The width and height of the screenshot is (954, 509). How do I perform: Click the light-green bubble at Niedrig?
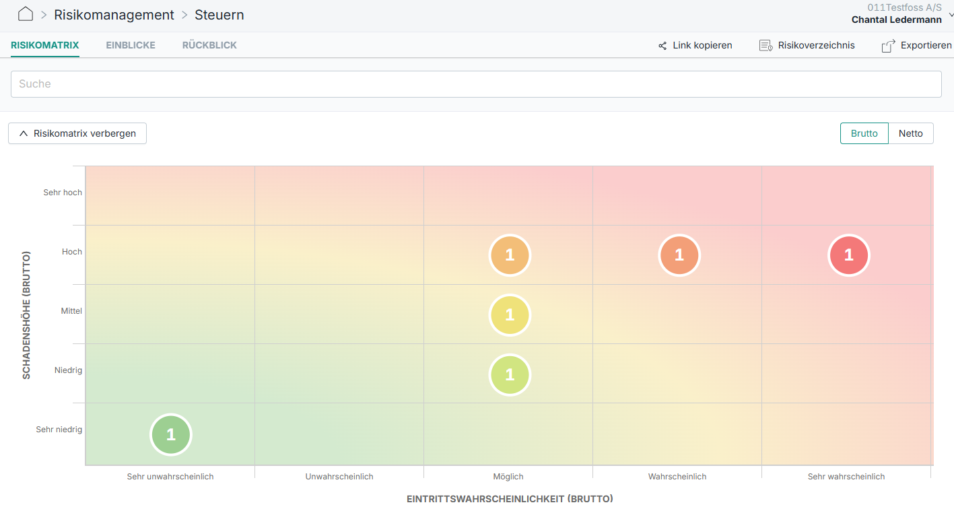click(x=510, y=374)
